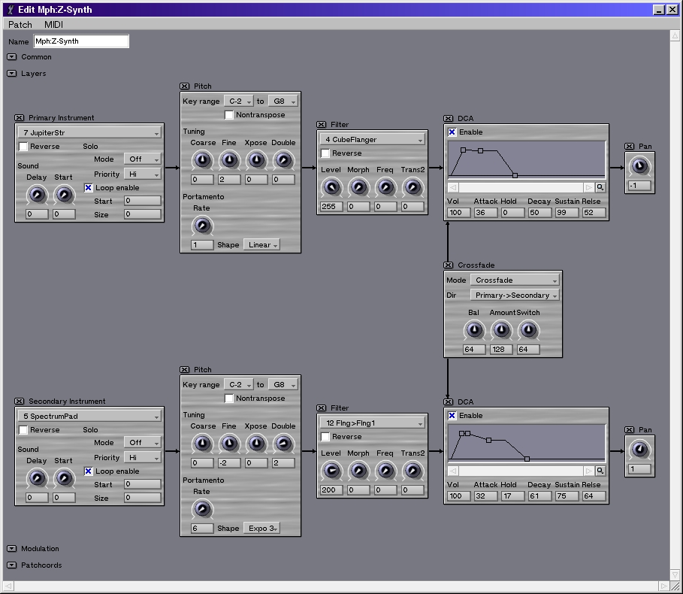This screenshot has height=594, width=683.
Task: Open the 4 CubeFlanger filter dropdown
Action: point(373,140)
